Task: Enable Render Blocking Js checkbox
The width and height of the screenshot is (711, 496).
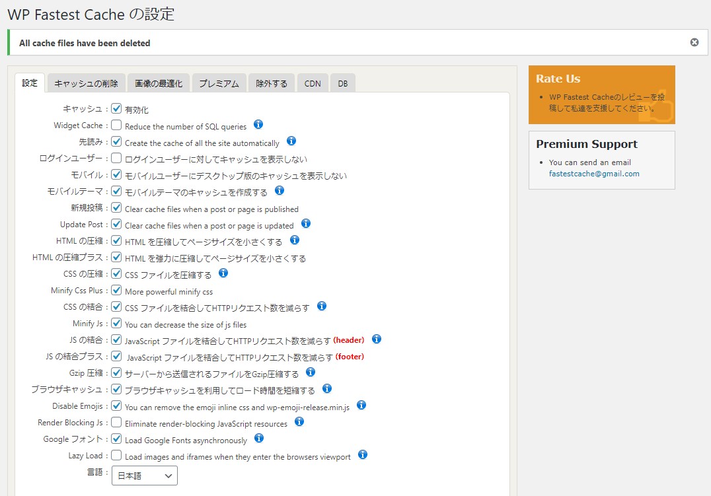Action: (116, 422)
